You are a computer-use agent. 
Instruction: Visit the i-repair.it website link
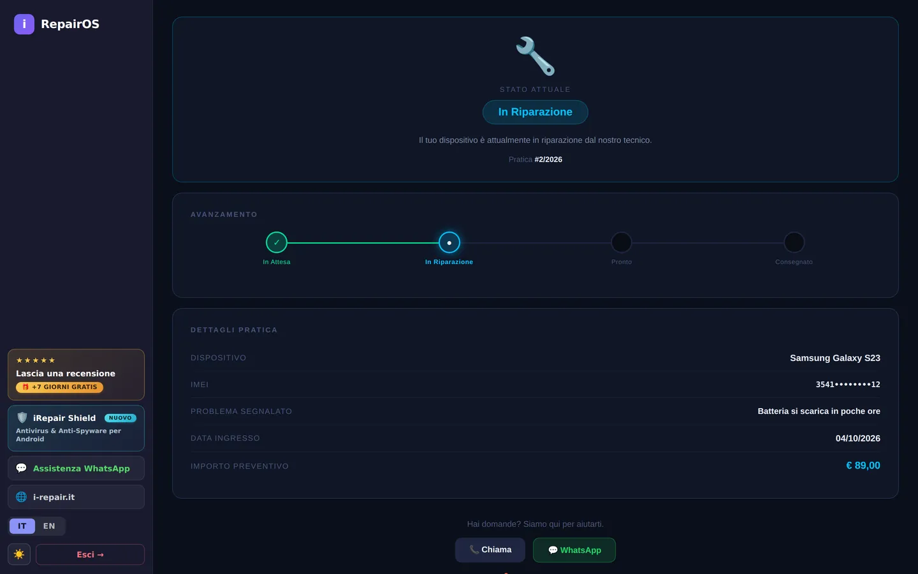point(76,497)
